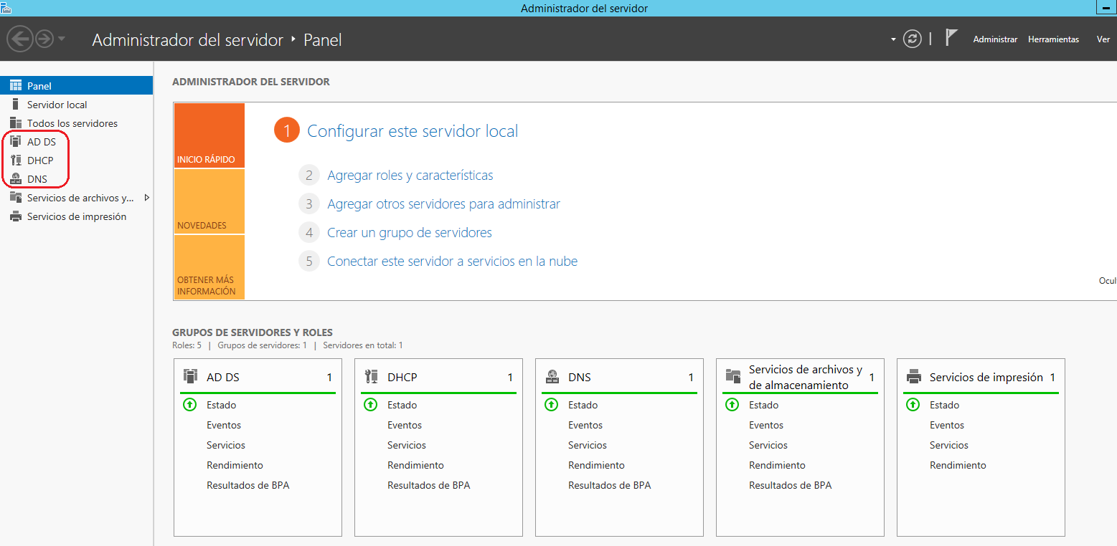This screenshot has width=1117, height=546.
Task: Open Eventos in Servicios de impresión tile
Action: 947,425
